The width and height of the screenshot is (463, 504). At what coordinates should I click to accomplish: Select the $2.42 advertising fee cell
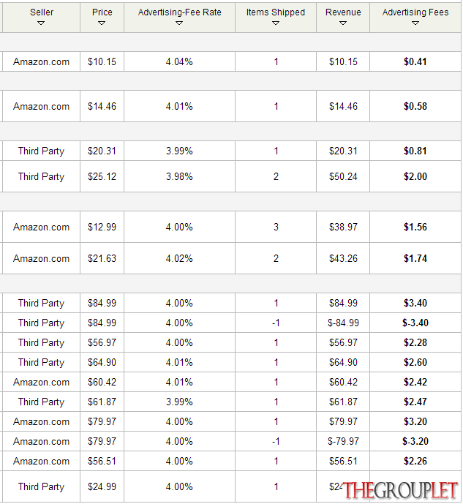click(x=415, y=382)
